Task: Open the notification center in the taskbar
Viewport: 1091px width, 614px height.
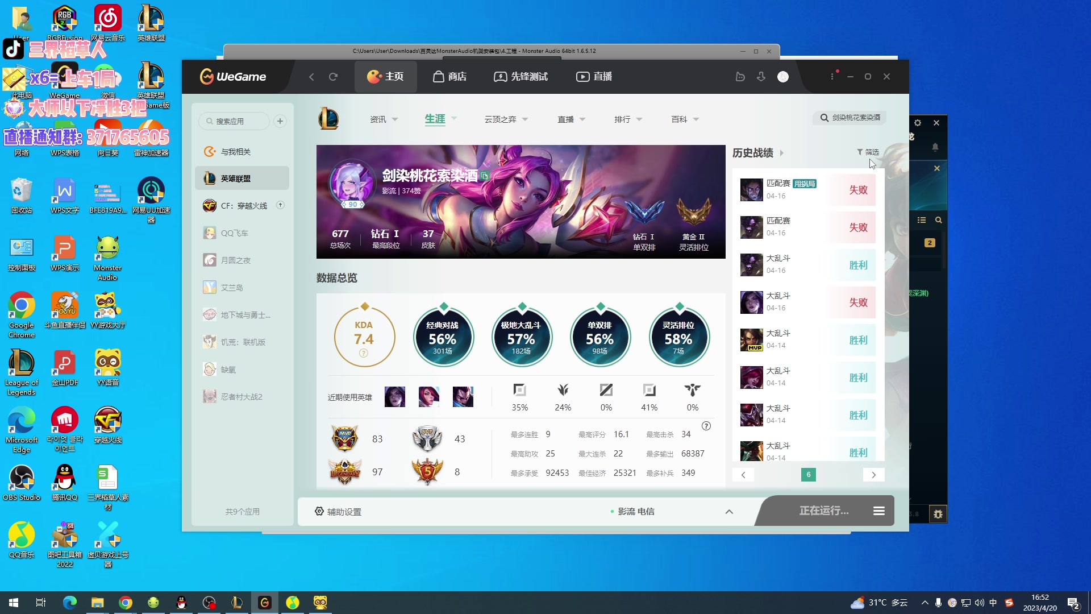Action: point(1073,603)
